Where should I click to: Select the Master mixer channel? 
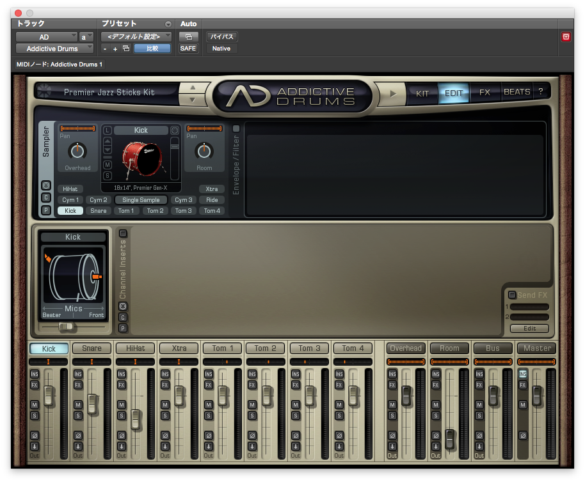pos(537,348)
